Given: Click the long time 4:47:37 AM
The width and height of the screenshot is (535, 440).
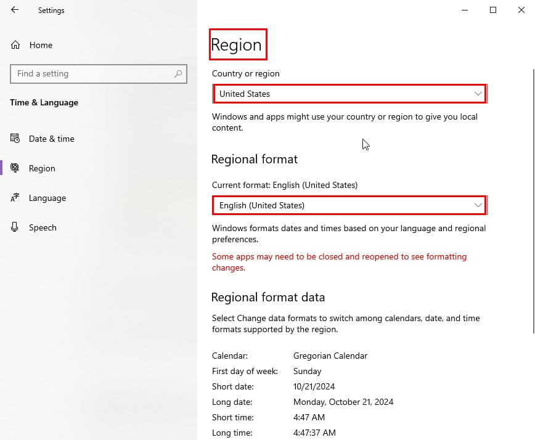Looking at the screenshot, I should tap(314, 433).
